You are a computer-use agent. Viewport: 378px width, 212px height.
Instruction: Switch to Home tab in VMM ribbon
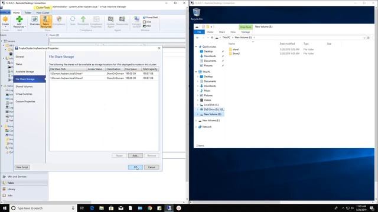click(17, 12)
